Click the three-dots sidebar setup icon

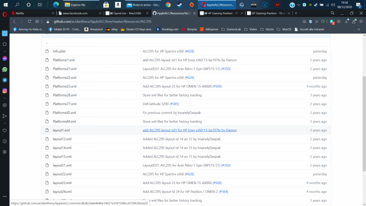point(5,196)
